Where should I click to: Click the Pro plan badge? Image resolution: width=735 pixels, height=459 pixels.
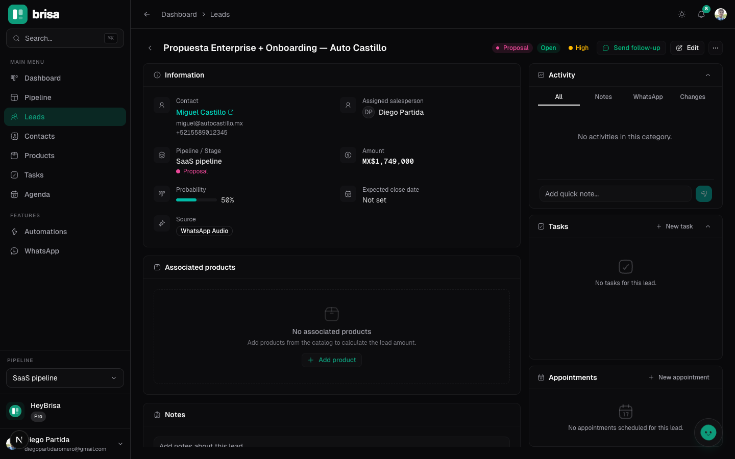[38, 417]
